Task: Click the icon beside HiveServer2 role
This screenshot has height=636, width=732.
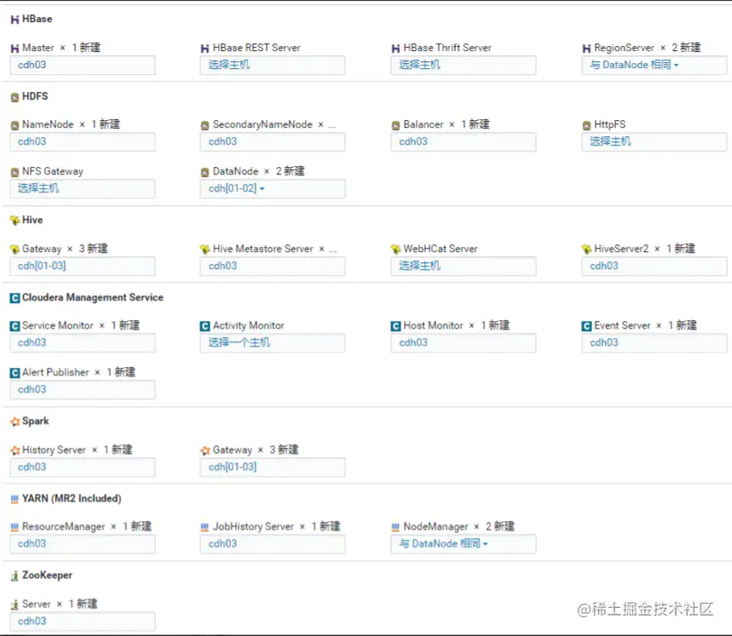Action: (586, 249)
